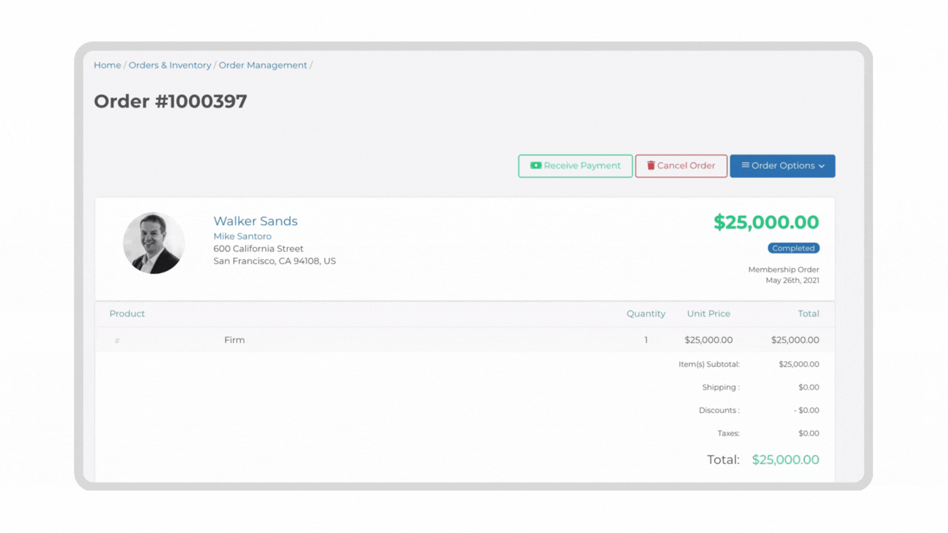Click the cash icon on Receive Payment

[x=536, y=166]
